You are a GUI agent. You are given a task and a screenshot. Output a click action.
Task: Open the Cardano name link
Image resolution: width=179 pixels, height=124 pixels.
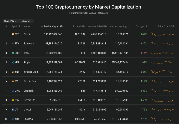pyautogui.click(x=28, y=119)
